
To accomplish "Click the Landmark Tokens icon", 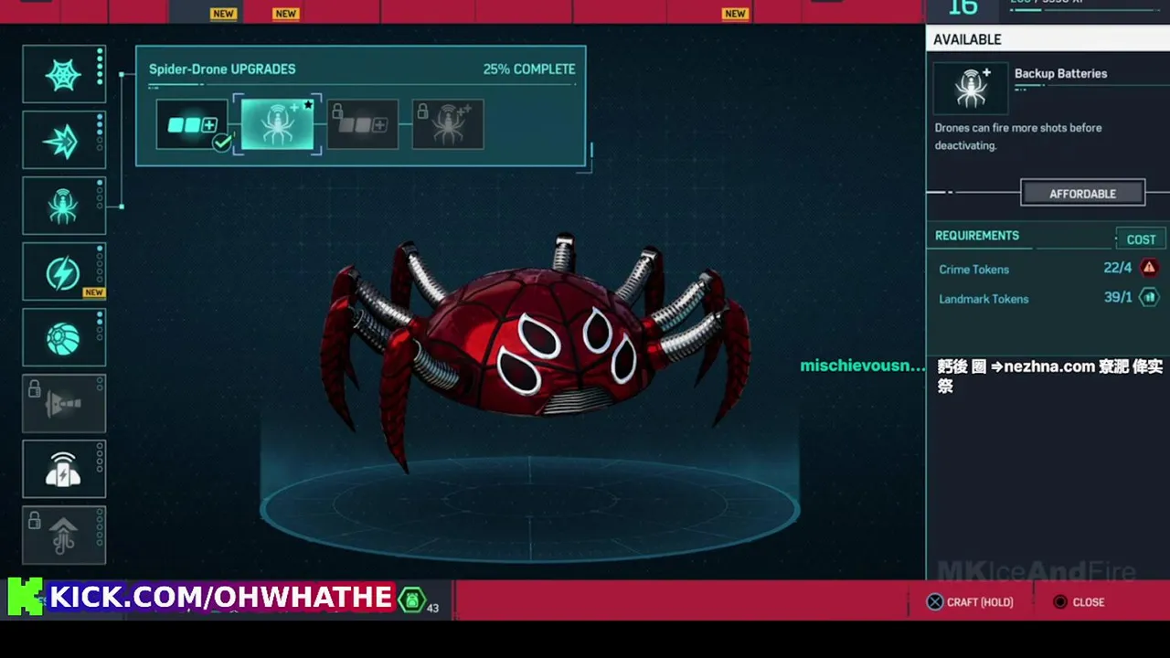I will point(1149,297).
